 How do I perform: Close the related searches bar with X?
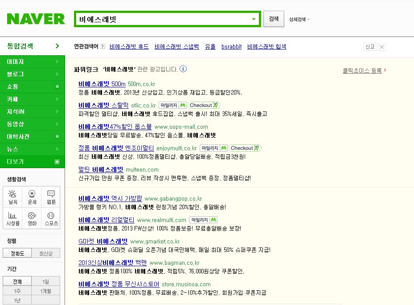(382, 47)
